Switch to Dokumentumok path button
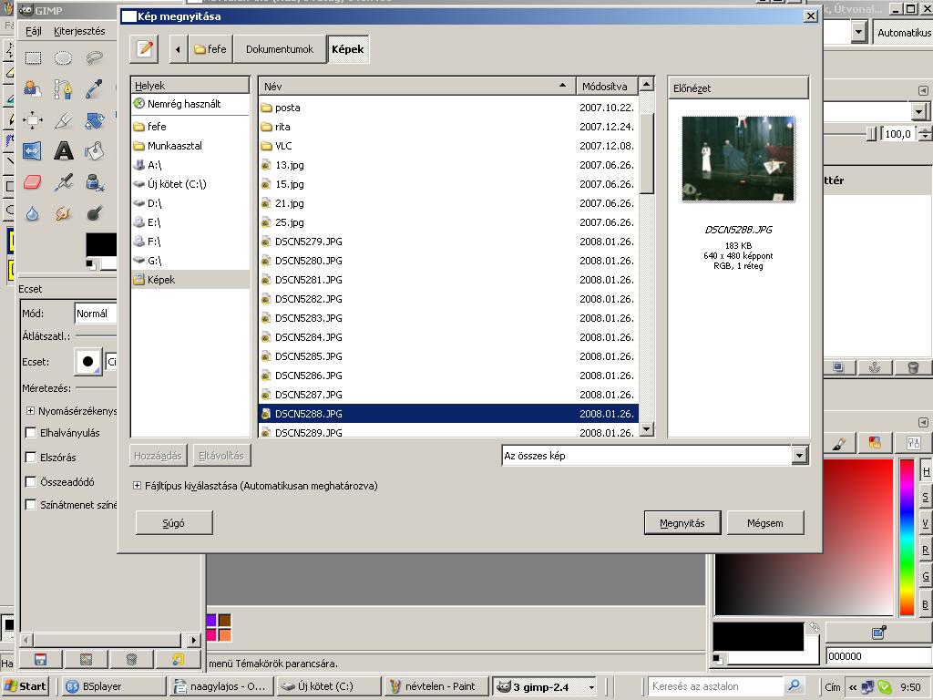This screenshot has width=933, height=700. tap(279, 49)
